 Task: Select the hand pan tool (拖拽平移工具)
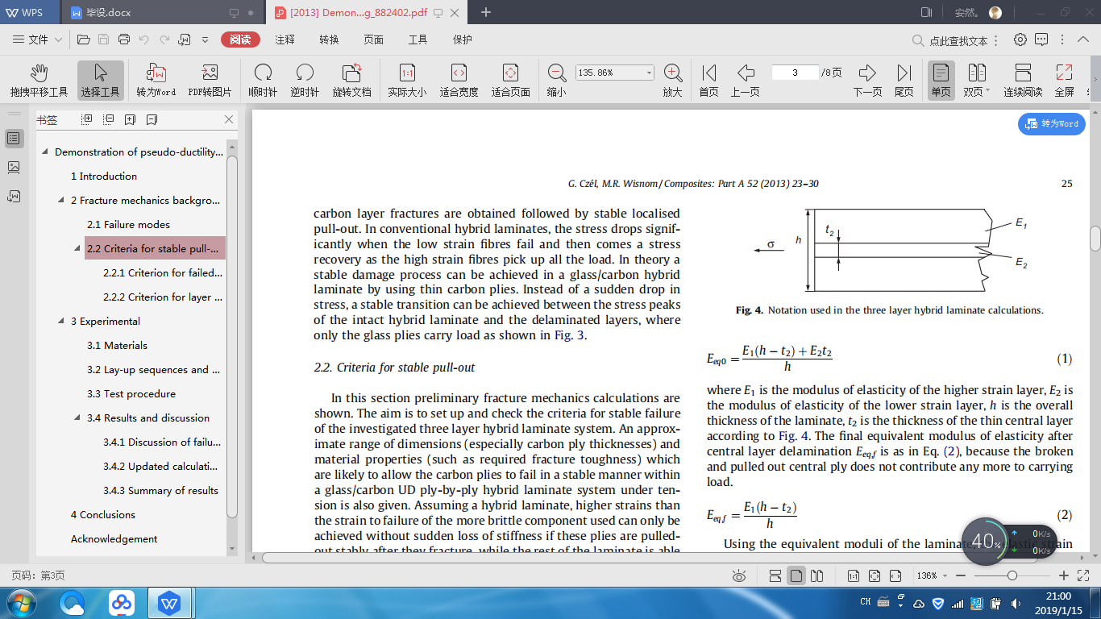pyautogui.click(x=39, y=80)
